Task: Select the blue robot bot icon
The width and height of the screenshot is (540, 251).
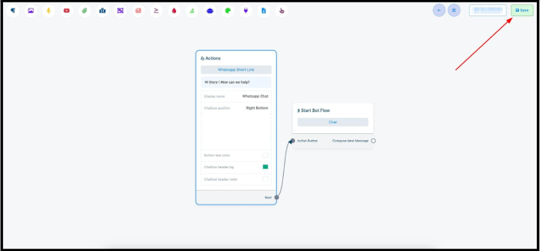Action: pyautogui.click(x=210, y=11)
